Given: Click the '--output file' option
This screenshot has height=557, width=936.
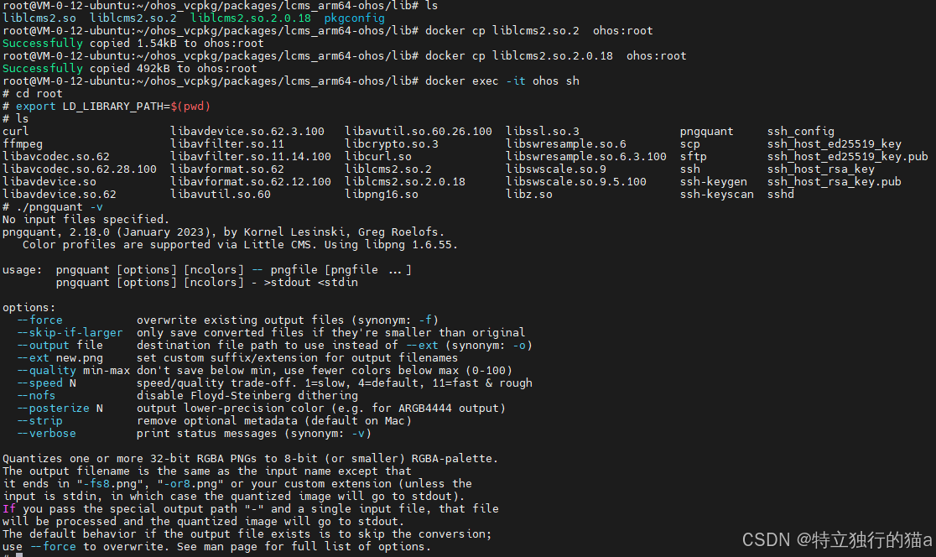Looking at the screenshot, I should (x=60, y=345).
